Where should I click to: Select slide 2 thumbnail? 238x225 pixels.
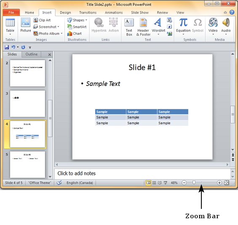(27, 73)
